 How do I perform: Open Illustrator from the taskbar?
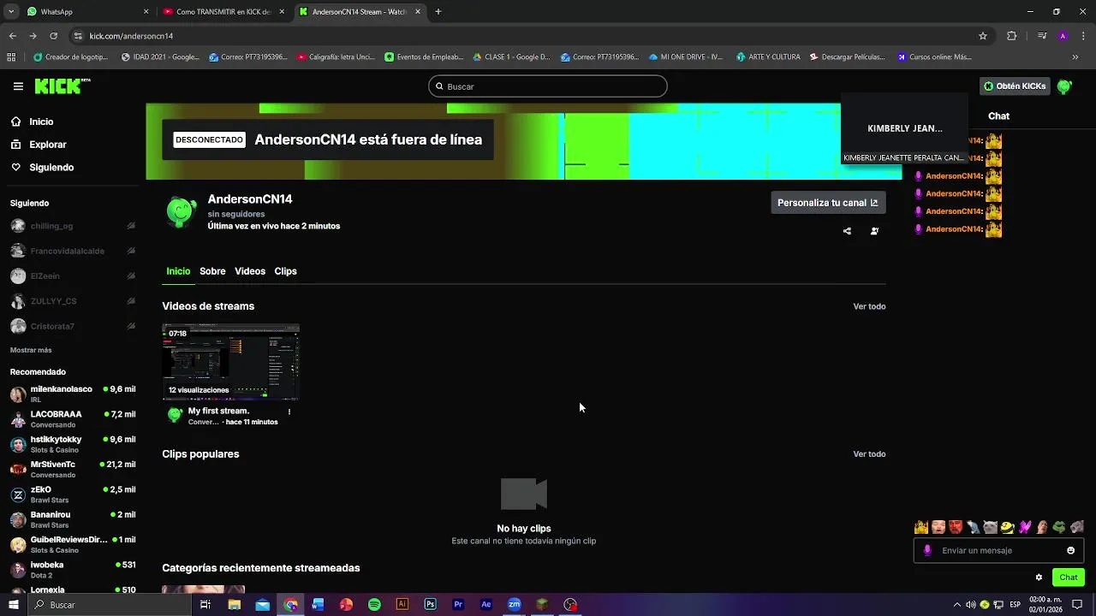point(402,605)
